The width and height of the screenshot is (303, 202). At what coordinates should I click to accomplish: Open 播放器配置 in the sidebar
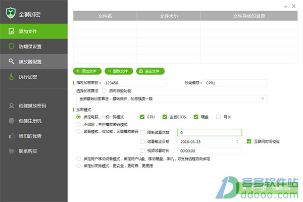pyautogui.click(x=34, y=62)
